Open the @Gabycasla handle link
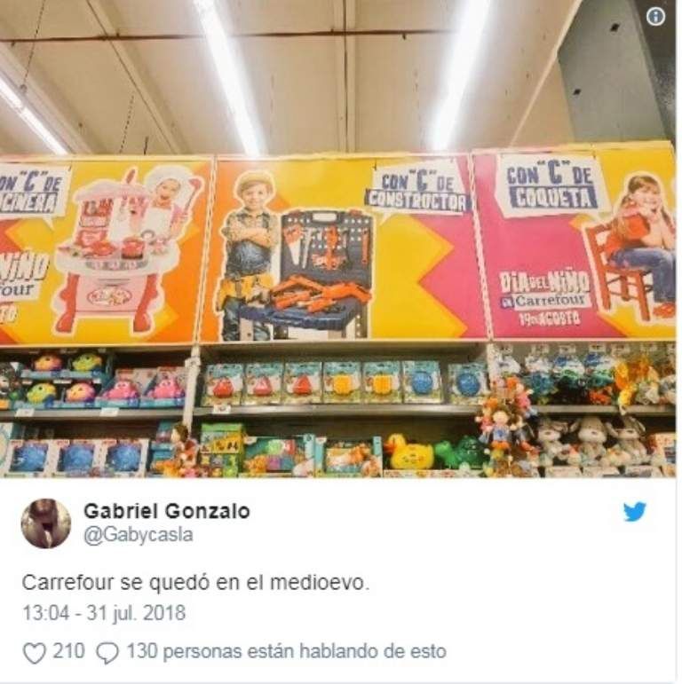This screenshot has width=682, height=684. 138,535
